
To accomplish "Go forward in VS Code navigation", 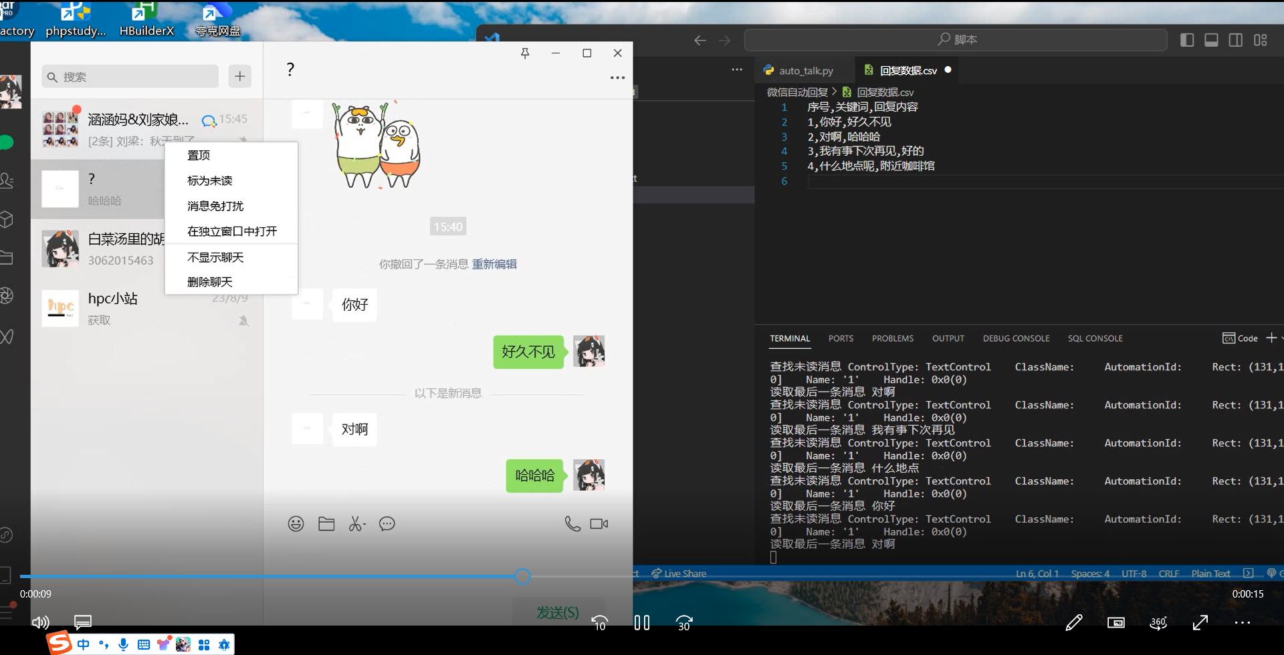I will point(724,41).
